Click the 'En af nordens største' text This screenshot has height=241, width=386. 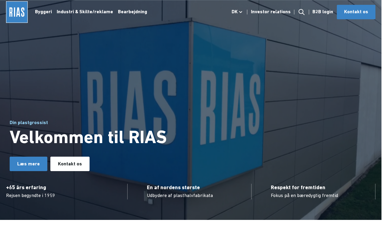click(x=173, y=187)
